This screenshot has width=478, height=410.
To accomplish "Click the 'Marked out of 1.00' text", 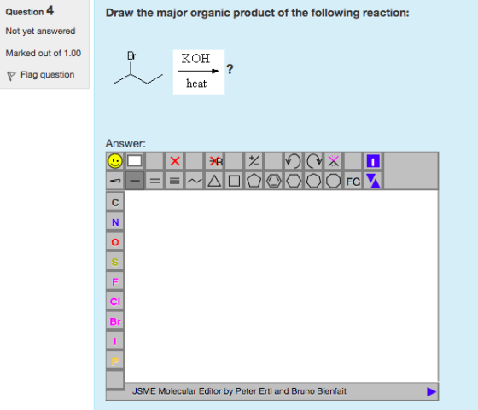I will (x=44, y=53).
